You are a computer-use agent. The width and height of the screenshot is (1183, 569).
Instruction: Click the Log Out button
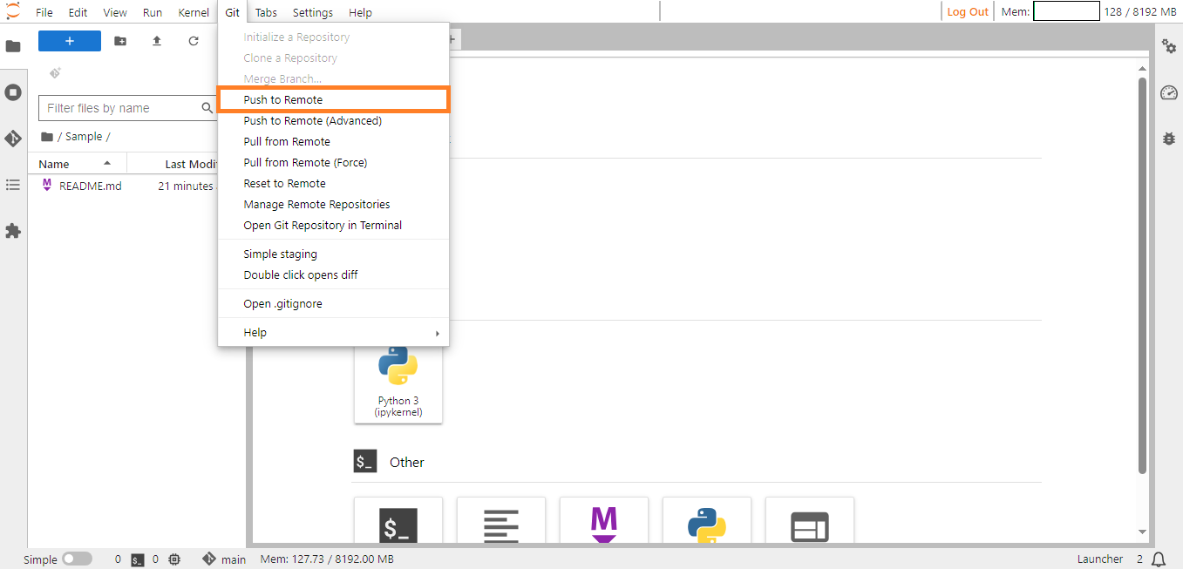pos(968,12)
